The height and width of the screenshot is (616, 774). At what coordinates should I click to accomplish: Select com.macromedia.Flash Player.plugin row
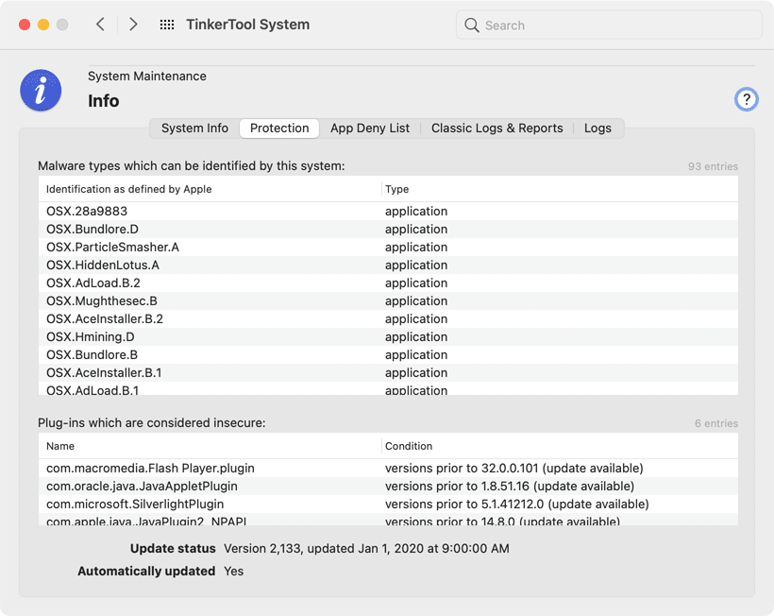(x=388, y=468)
